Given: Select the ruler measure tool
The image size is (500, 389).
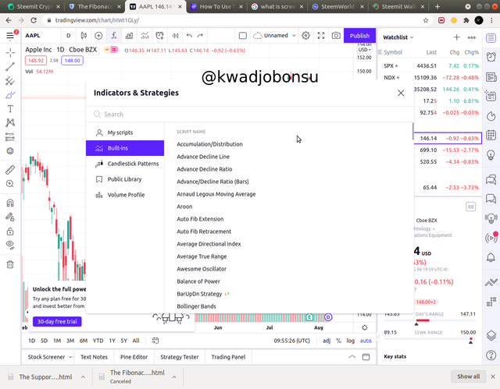Looking at the screenshot, I should [10, 170].
